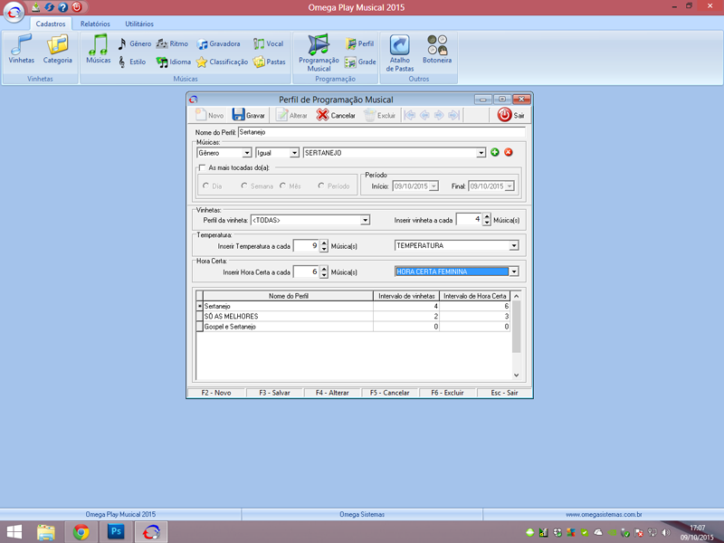
Task: Open Chrome from the taskbar
Action: pyautogui.click(x=81, y=532)
